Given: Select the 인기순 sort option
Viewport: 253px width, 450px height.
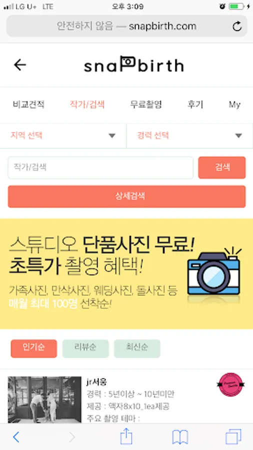Looking at the screenshot, I should coord(34,348).
